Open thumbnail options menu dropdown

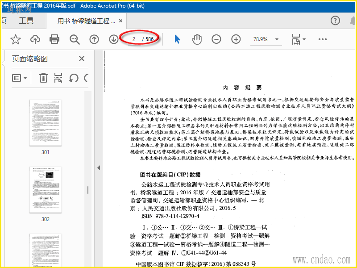tap(19, 78)
